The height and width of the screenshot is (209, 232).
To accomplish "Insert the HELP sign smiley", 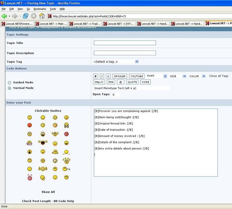I will pos(29,143).
